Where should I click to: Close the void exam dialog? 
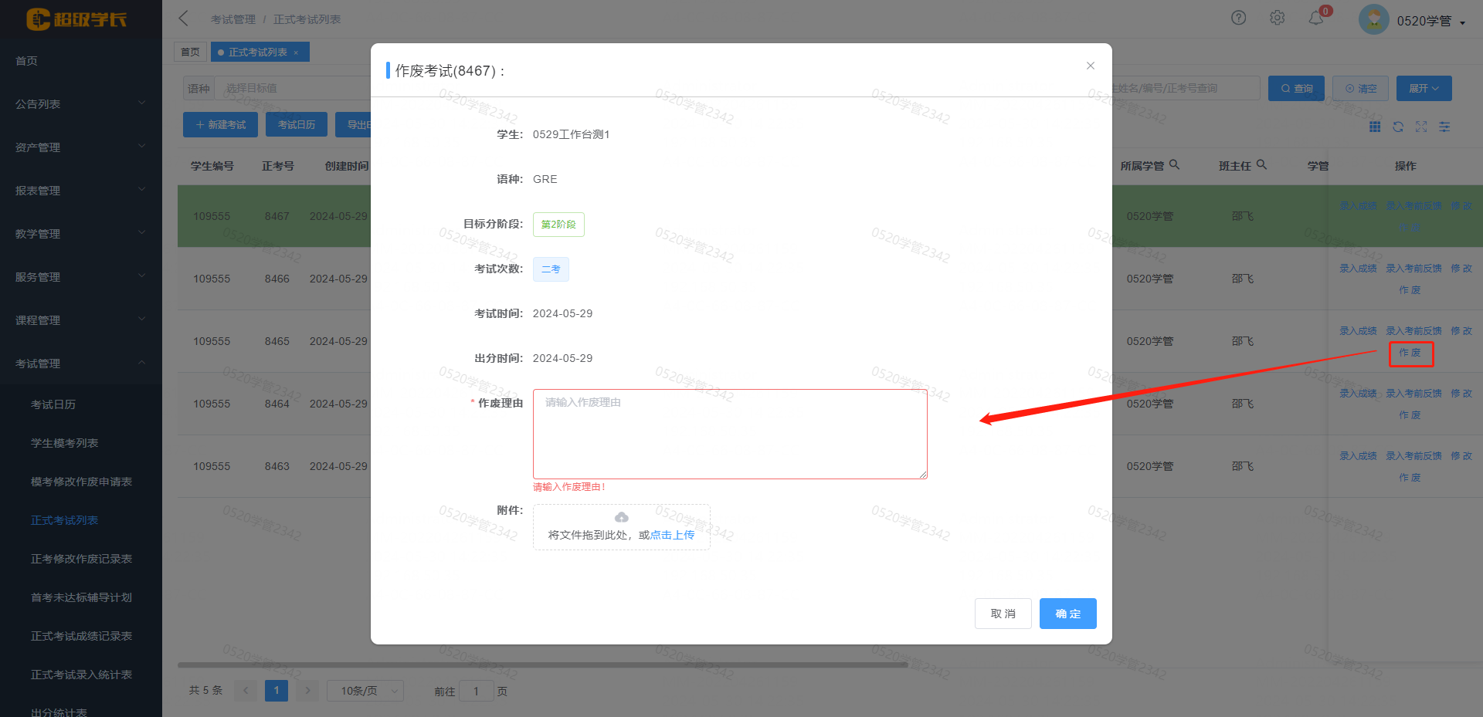coord(1090,66)
